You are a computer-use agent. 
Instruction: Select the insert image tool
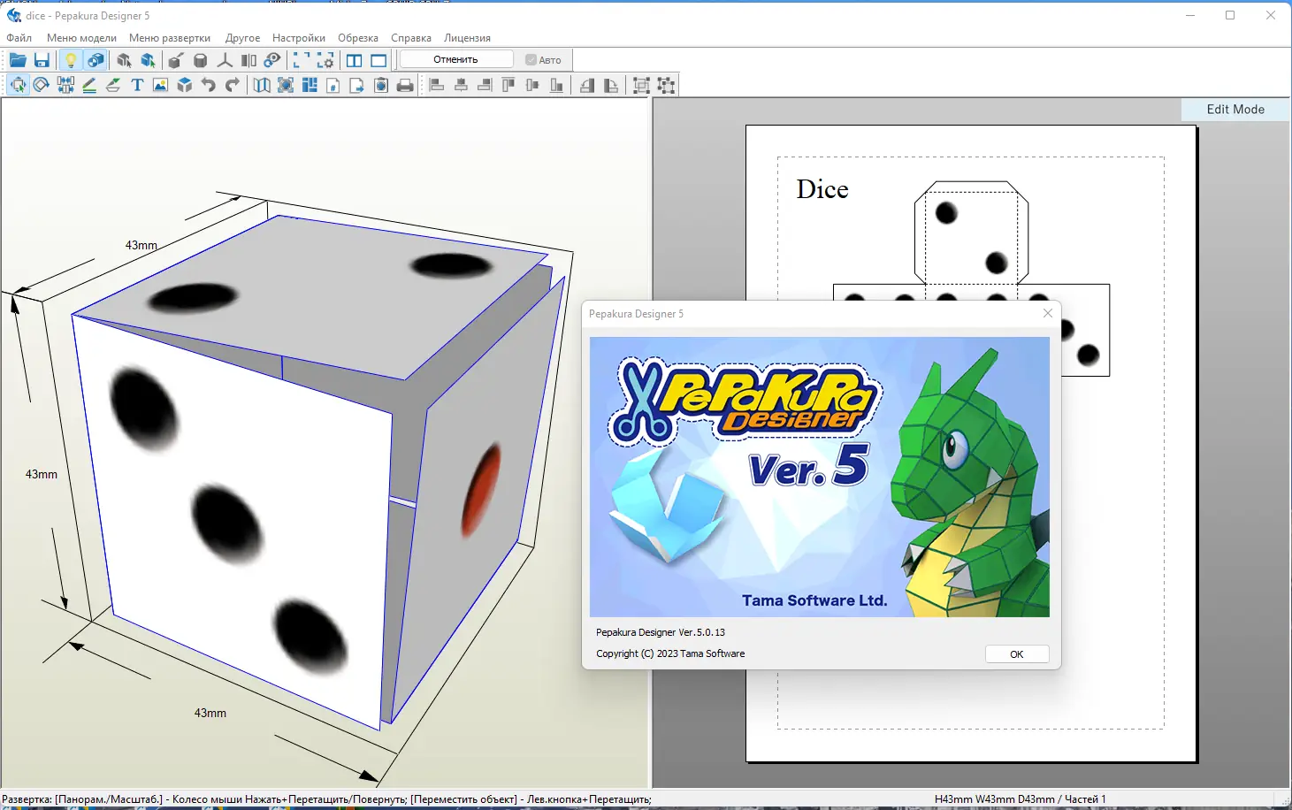tap(160, 85)
